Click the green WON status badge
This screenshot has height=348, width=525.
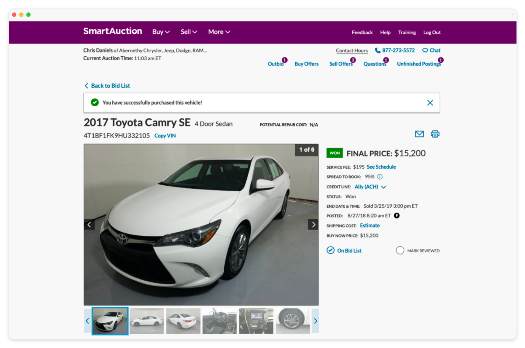tap(334, 153)
